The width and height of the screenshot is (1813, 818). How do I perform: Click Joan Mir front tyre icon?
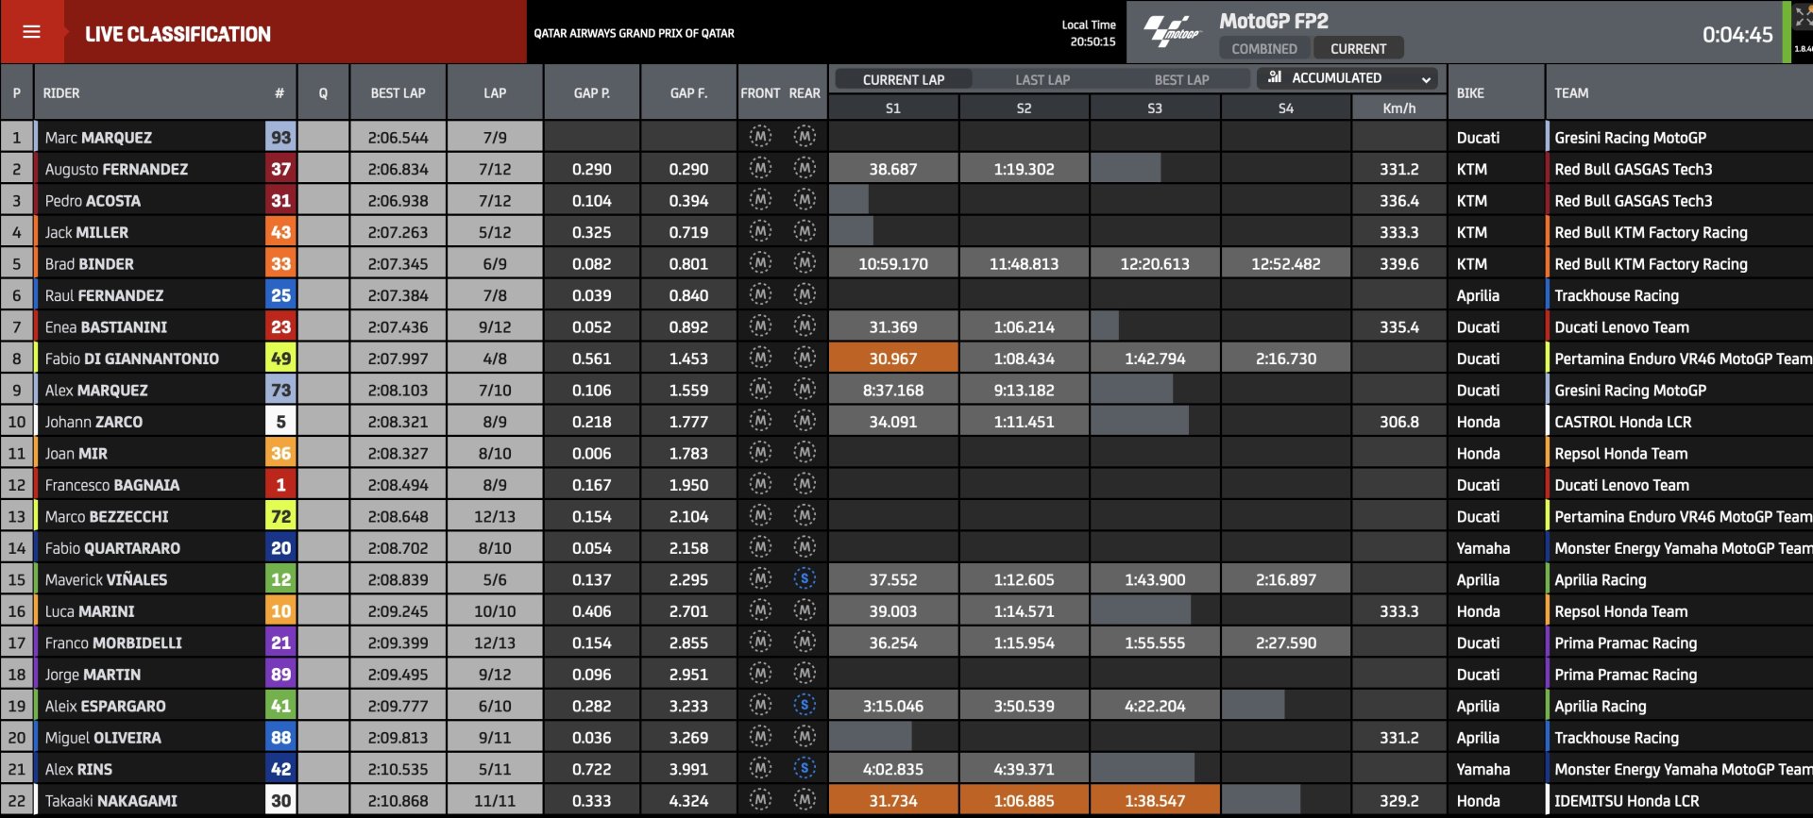[x=760, y=453]
